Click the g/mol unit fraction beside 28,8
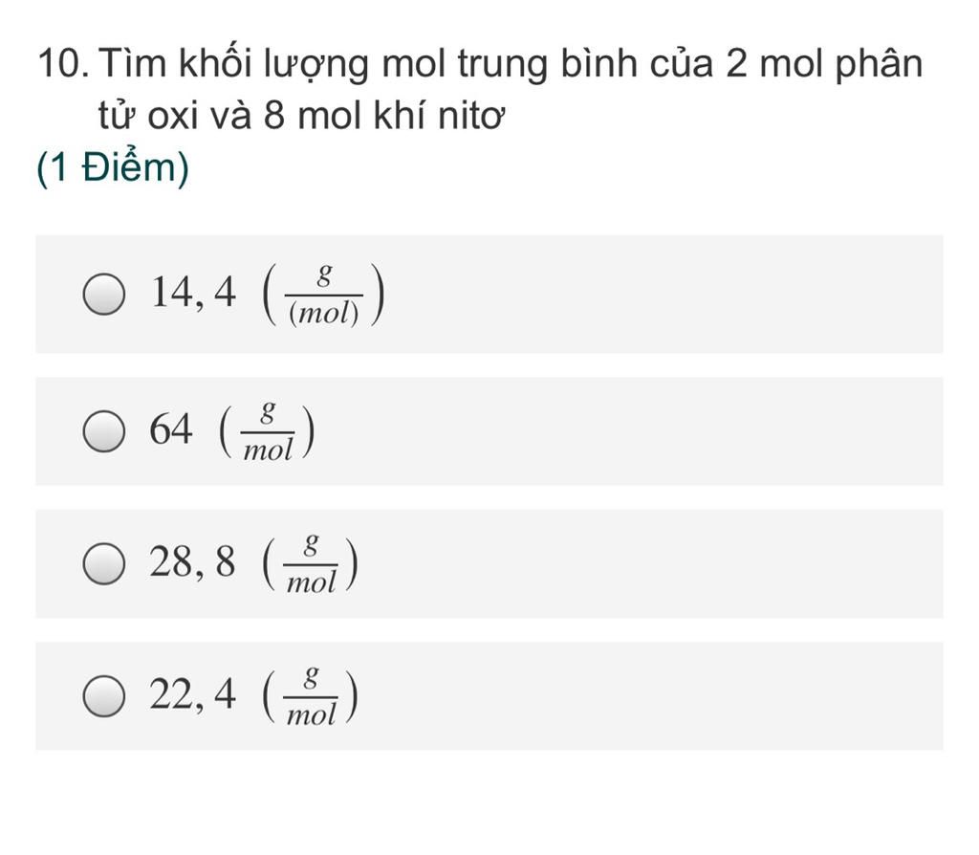This screenshot has height=855, width=979. tap(311, 564)
